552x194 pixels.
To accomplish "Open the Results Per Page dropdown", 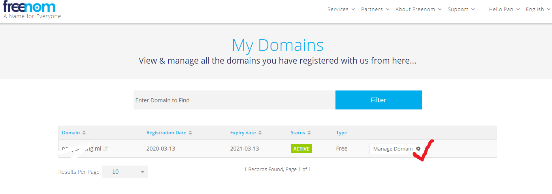I will click(x=125, y=172).
